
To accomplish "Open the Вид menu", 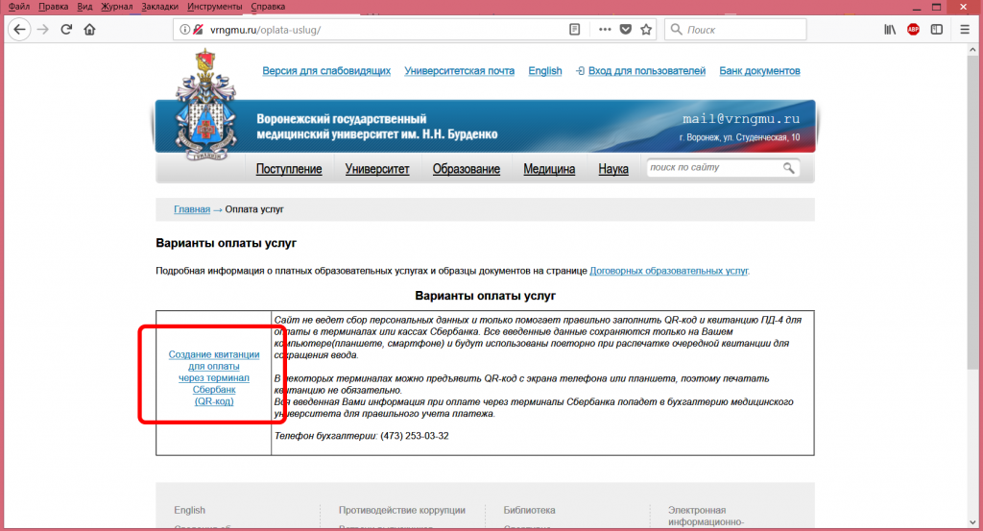I will (84, 7).
